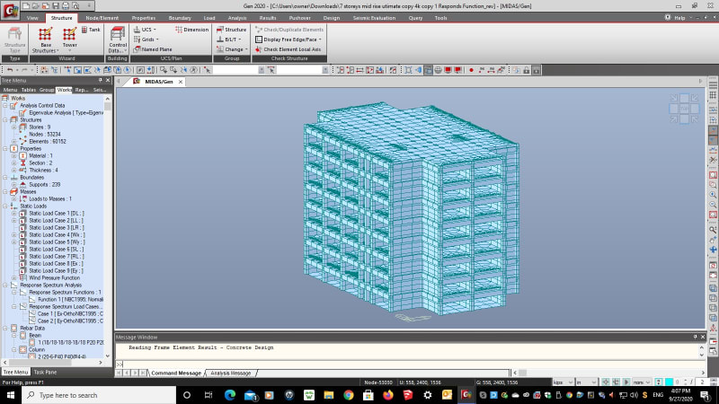Open the B/L/T group dropdown
719x404 pixels.
coord(229,40)
